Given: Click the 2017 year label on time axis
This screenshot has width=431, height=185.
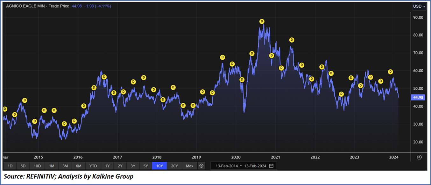Looking at the screenshot, I should click(117, 157).
